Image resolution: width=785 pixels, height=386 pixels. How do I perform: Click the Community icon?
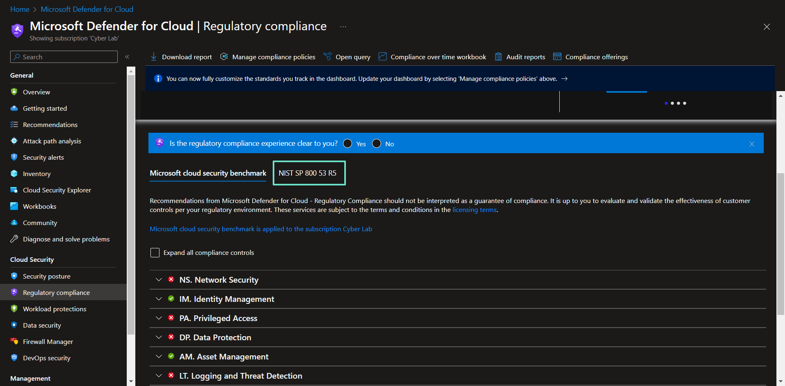click(x=14, y=223)
